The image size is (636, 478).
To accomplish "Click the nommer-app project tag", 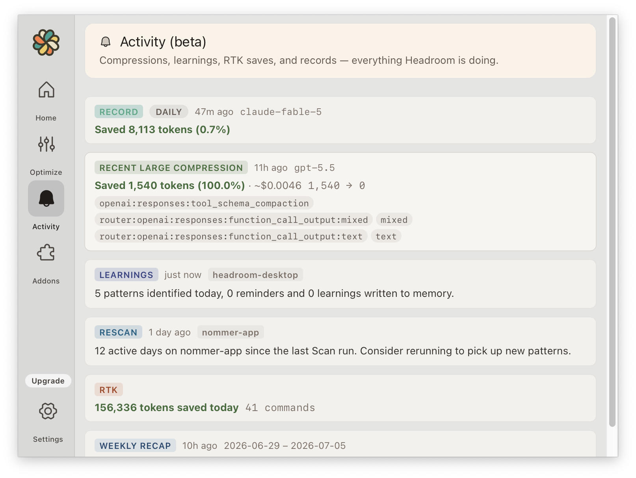I will 231,332.
